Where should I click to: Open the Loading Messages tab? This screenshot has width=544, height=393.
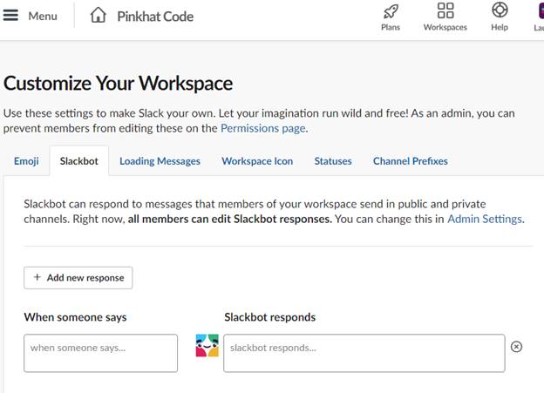tap(160, 161)
